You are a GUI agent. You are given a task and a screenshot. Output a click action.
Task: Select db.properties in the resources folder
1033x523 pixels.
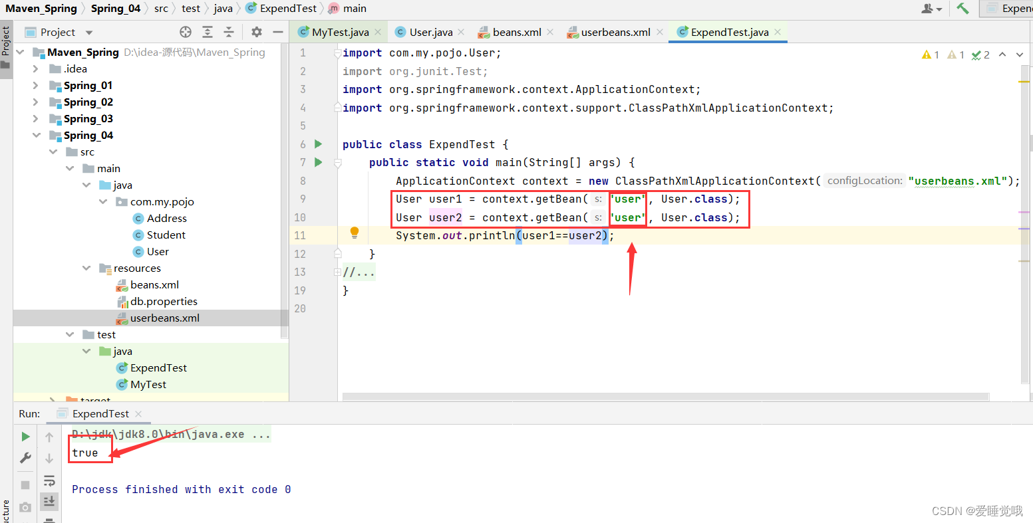click(164, 301)
